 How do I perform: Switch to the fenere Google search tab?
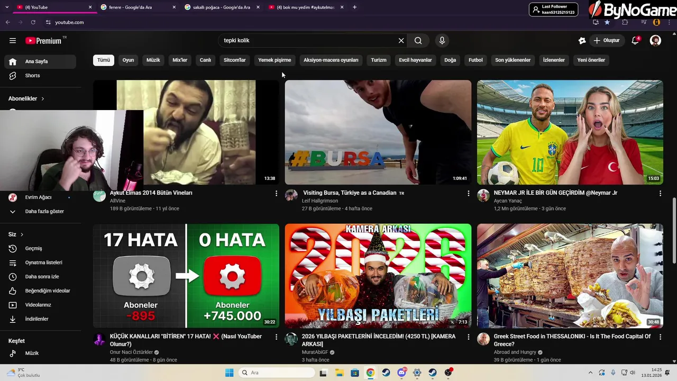coord(138,7)
